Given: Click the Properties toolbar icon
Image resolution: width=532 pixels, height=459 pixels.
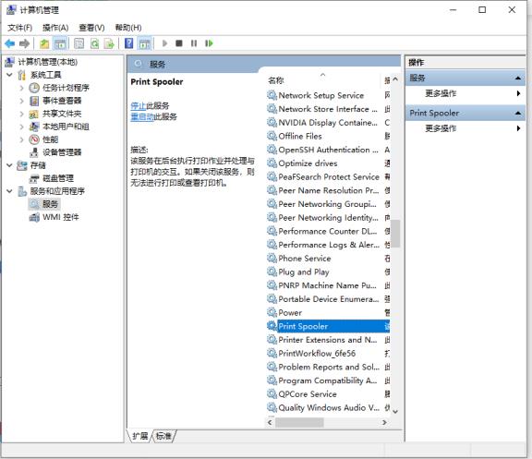Looking at the screenshot, I should tap(79, 43).
